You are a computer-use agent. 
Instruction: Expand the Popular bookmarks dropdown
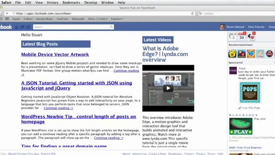[117, 19]
